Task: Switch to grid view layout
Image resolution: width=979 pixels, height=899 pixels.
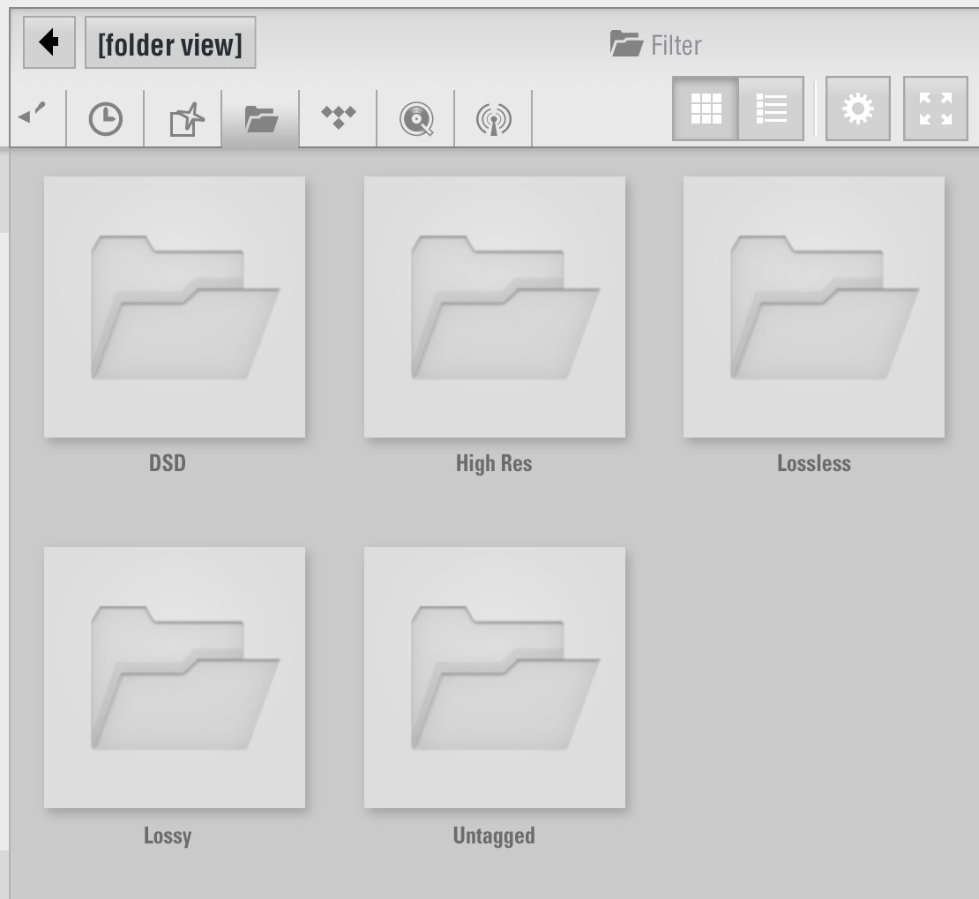Action: pyautogui.click(x=706, y=109)
